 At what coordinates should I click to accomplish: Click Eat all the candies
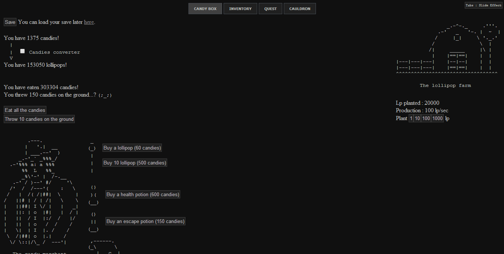(25, 110)
